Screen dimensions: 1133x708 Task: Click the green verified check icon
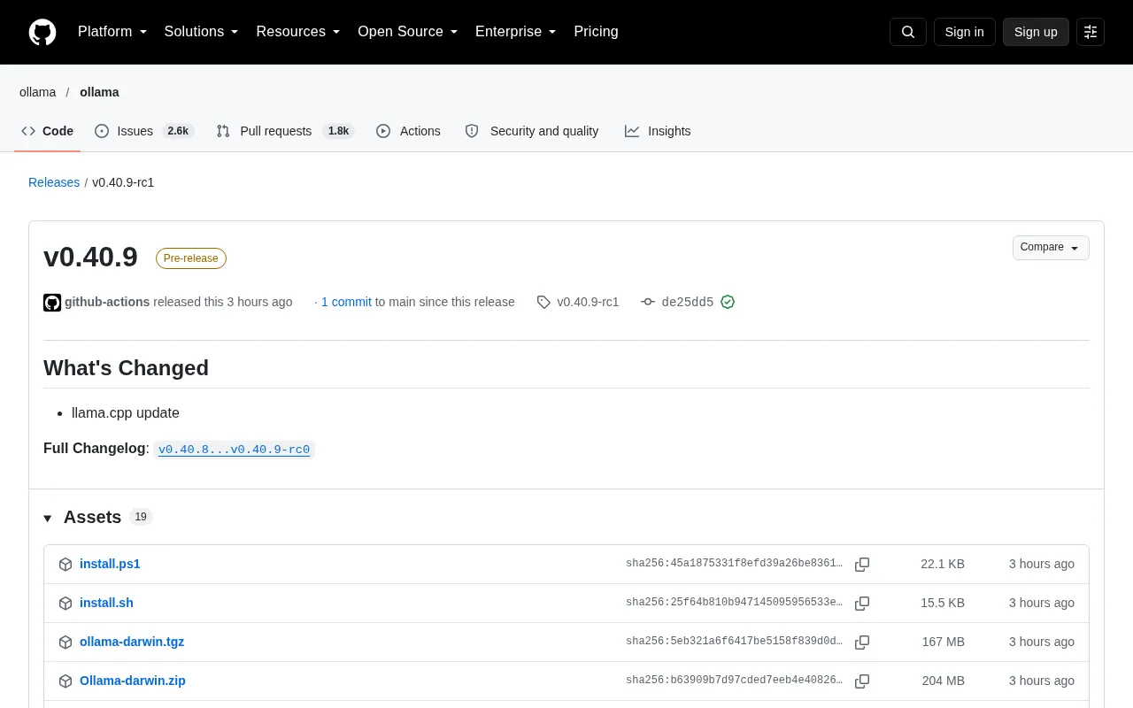coord(728,302)
